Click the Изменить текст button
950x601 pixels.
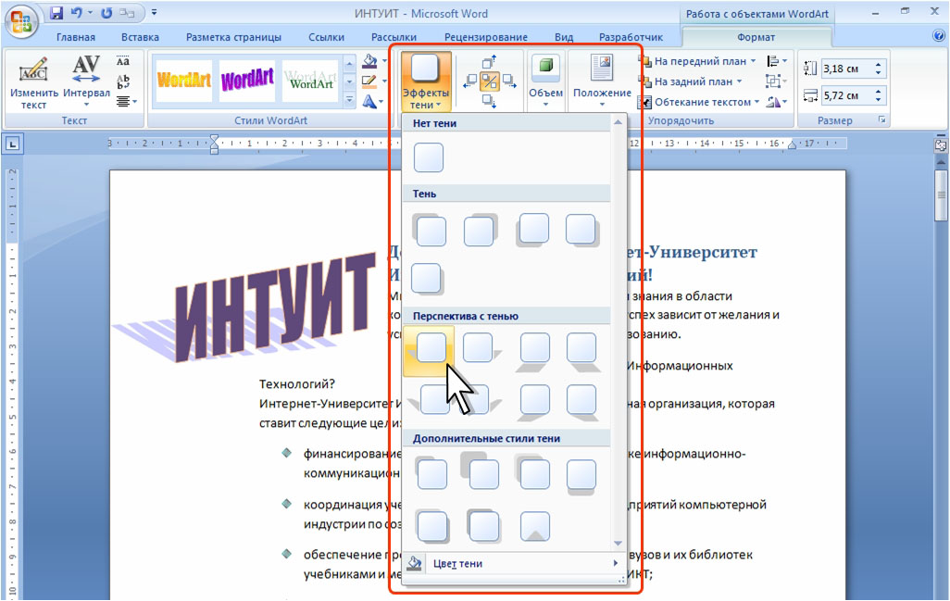tap(34, 82)
